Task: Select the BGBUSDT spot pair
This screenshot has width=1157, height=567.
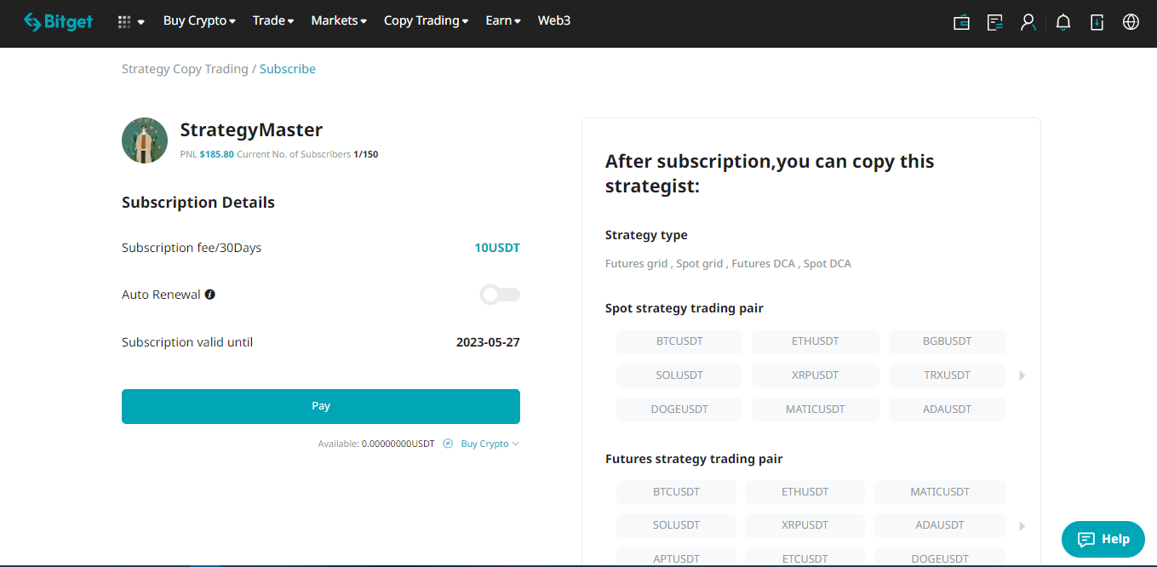Action: pos(948,341)
